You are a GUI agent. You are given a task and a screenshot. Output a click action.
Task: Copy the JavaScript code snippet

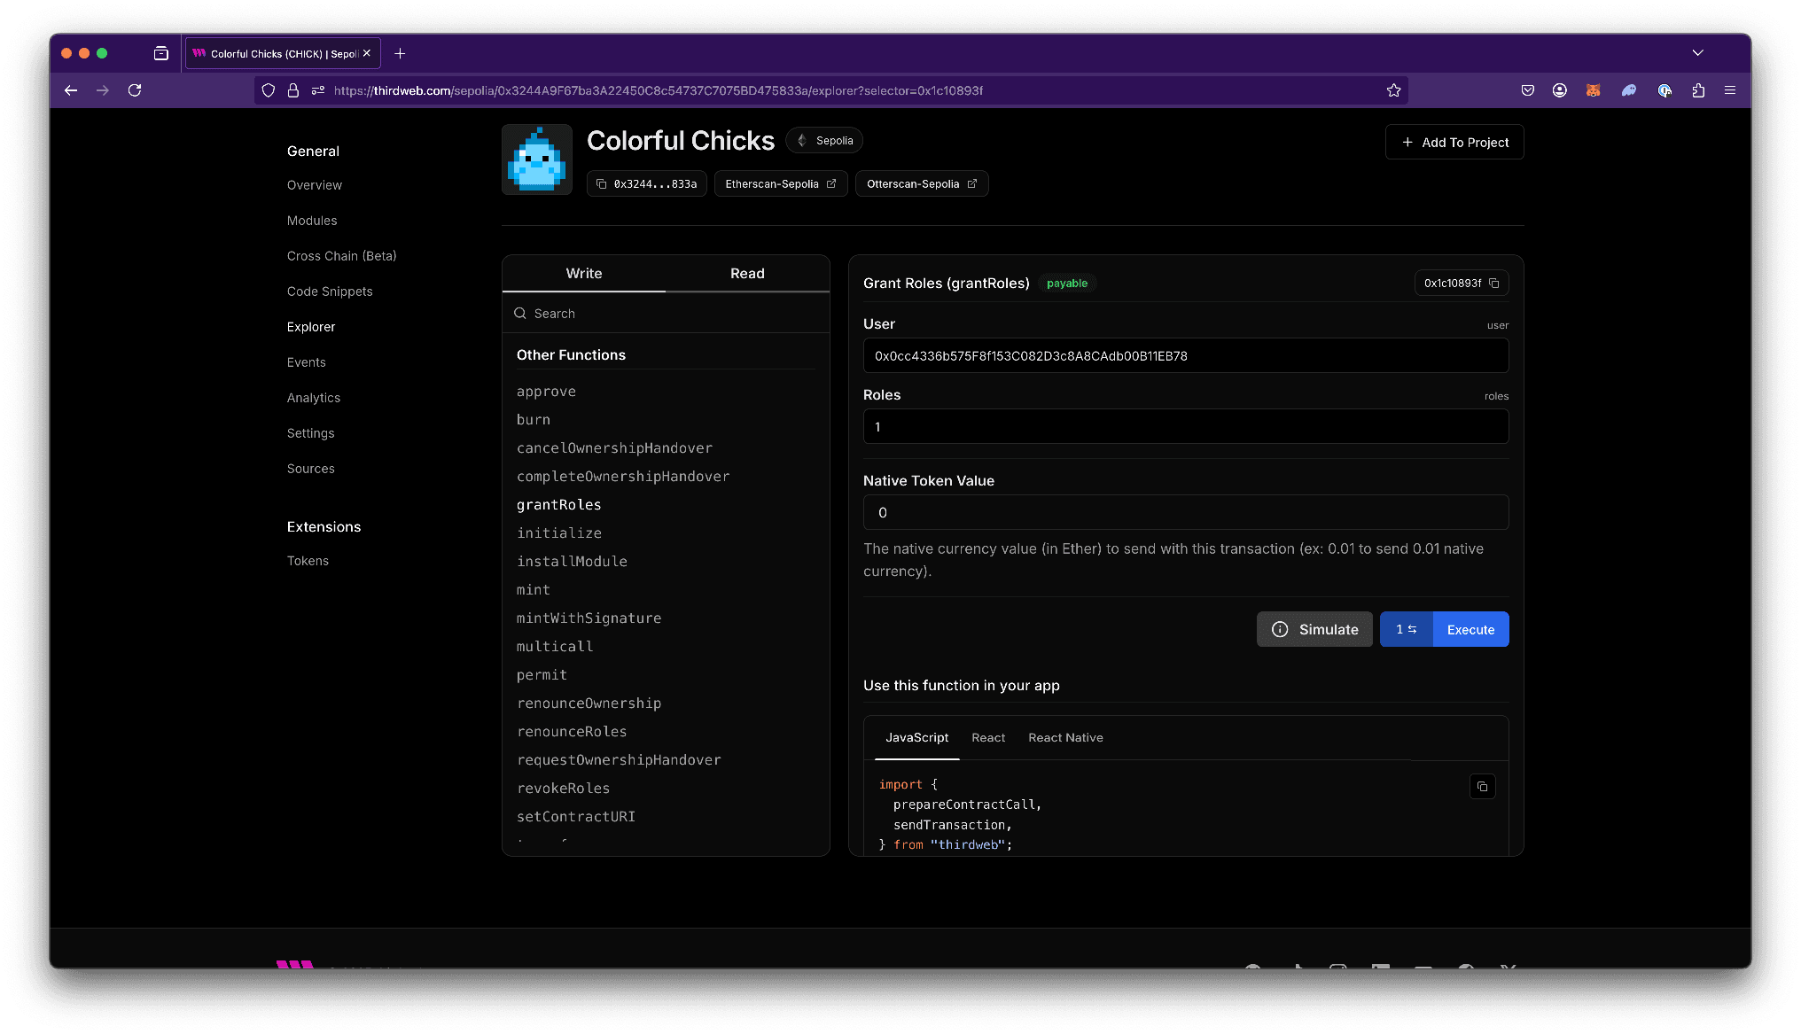[x=1482, y=787]
